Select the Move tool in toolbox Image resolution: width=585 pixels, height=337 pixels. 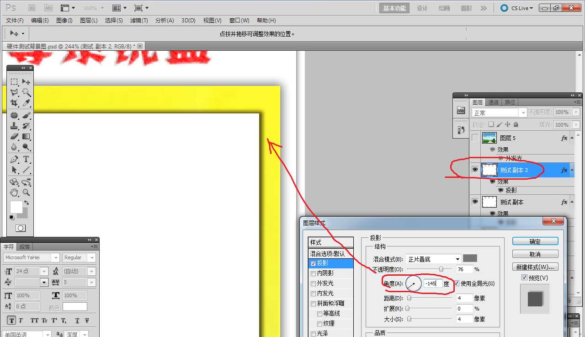27,82
